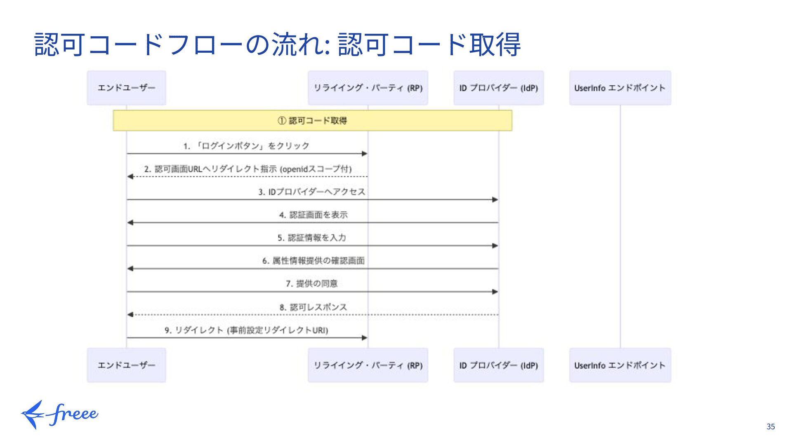Click the bottom UserInfo エンドポイント box
792x445 pixels.
point(620,365)
